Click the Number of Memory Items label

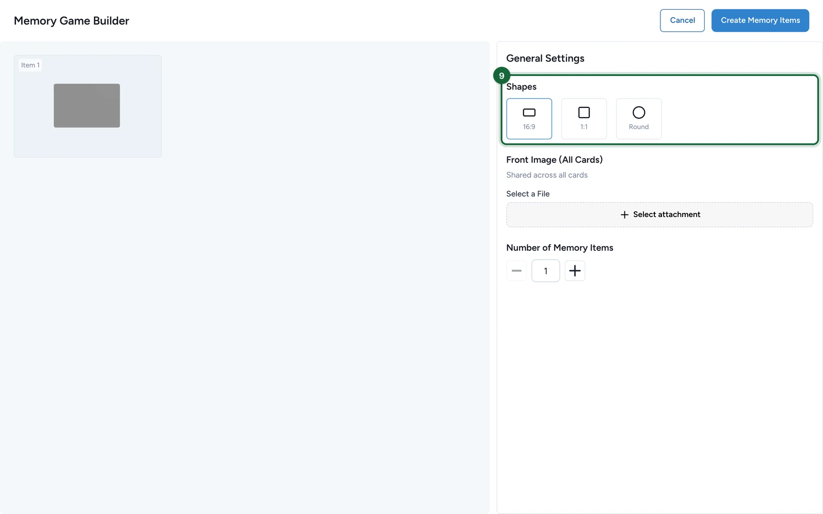[x=560, y=248]
